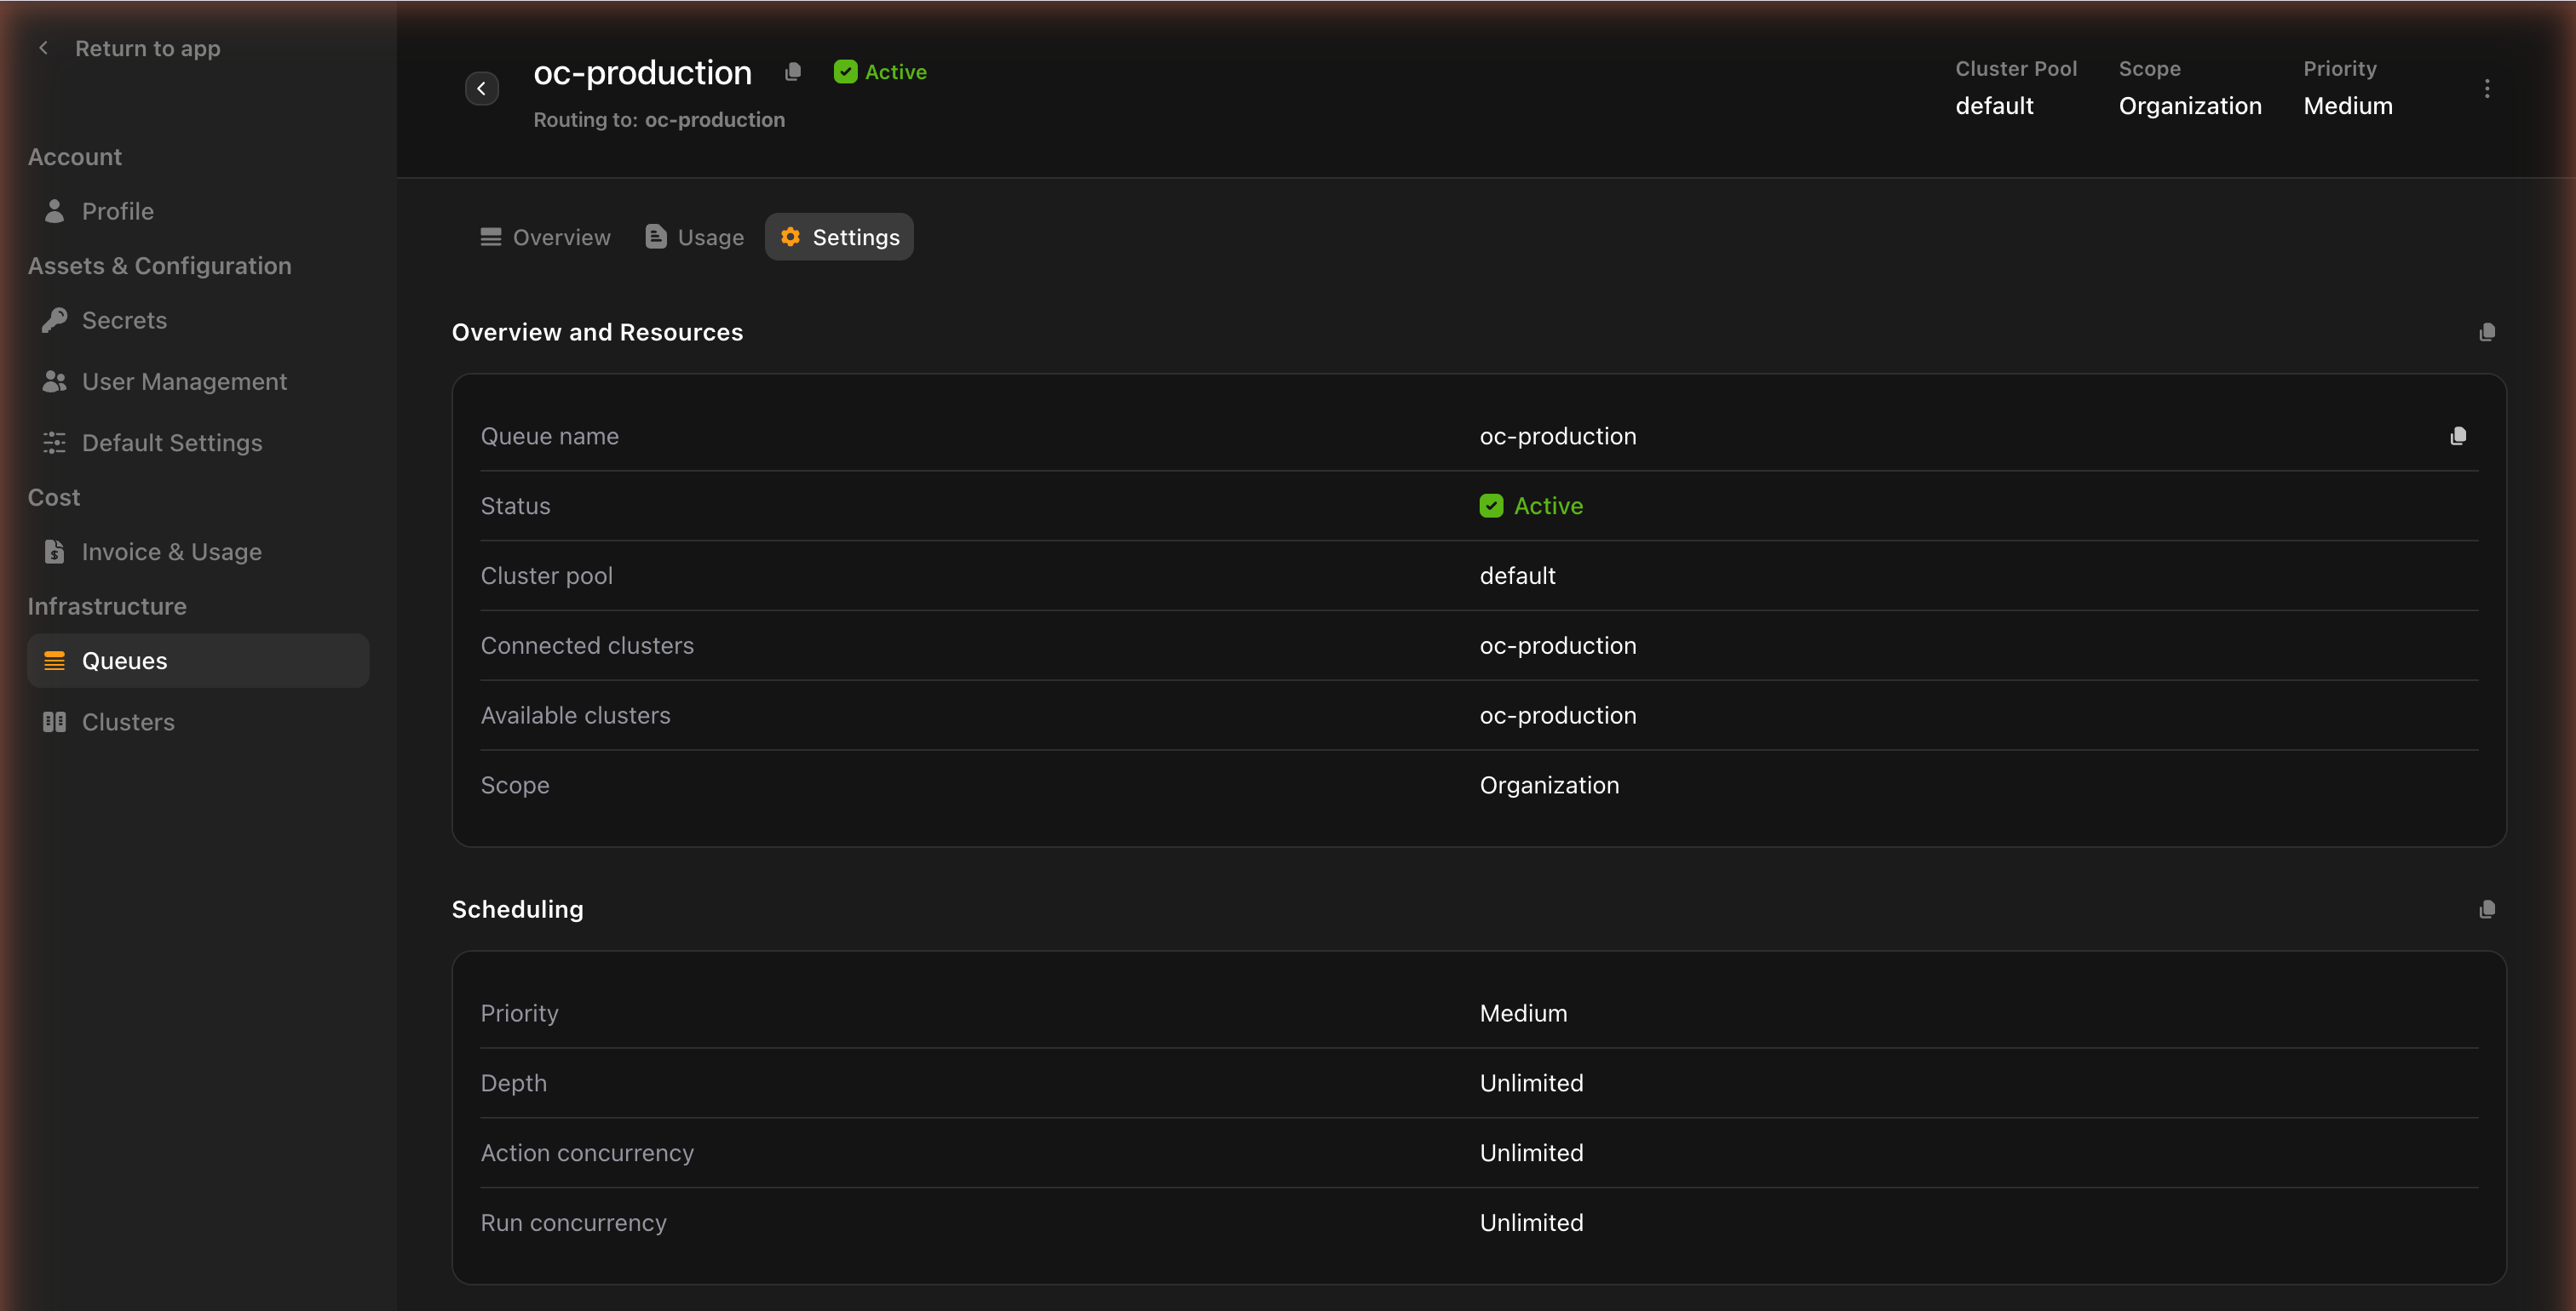Click the Secrets key icon
2576x1311 pixels.
point(54,320)
